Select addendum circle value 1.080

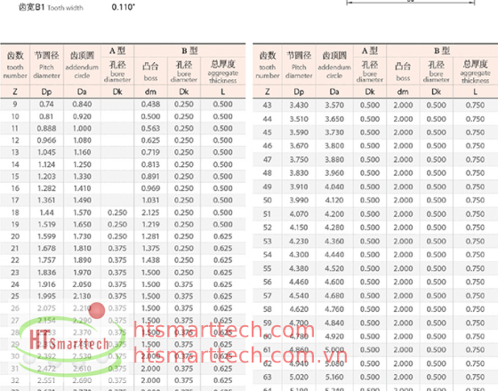click(x=82, y=140)
